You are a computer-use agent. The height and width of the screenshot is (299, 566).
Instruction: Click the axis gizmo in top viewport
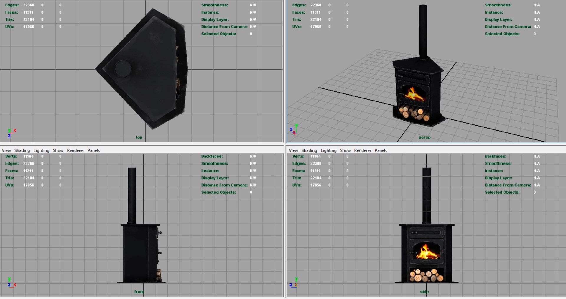pyautogui.click(x=11, y=133)
